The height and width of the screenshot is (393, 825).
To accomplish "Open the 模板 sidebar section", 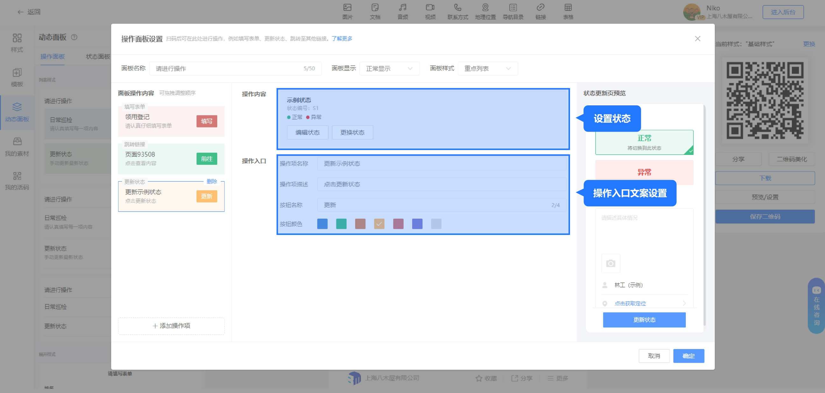I will click(x=17, y=77).
